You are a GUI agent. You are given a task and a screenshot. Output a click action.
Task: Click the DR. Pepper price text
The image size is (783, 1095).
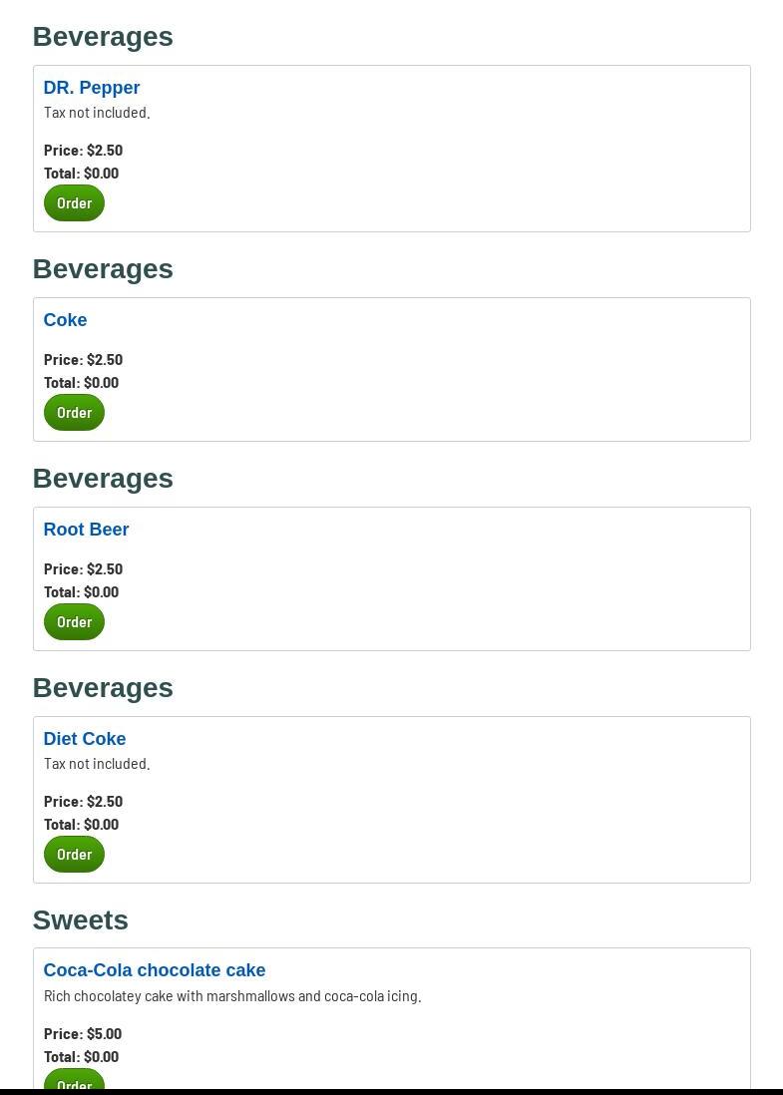click(x=84, y=151)
